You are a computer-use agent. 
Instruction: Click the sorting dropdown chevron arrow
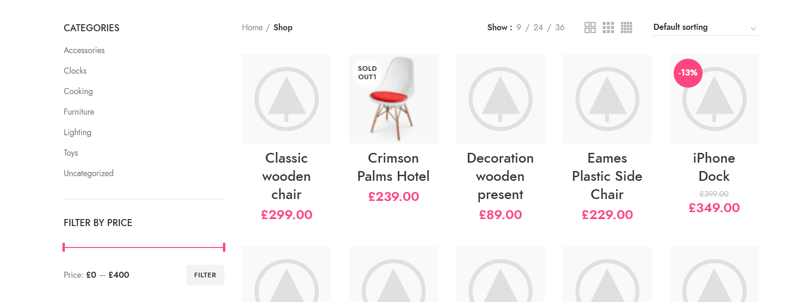[x=753, y=29]
